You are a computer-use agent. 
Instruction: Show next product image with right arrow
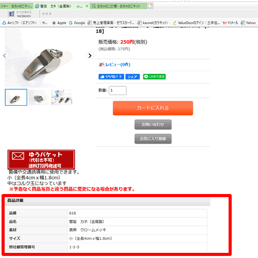point(90,56)
